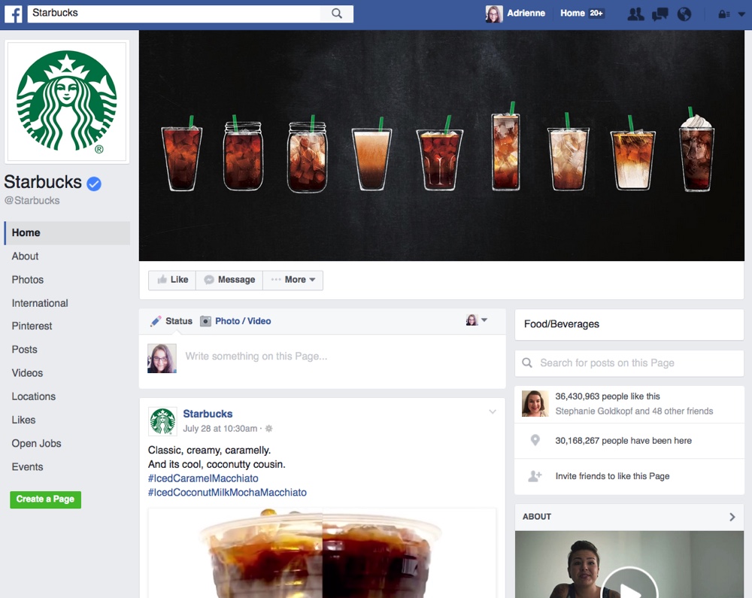Open the privacy shortcuts lock icon
Viewport: 752px width, 598px height.
coord(723,14)
